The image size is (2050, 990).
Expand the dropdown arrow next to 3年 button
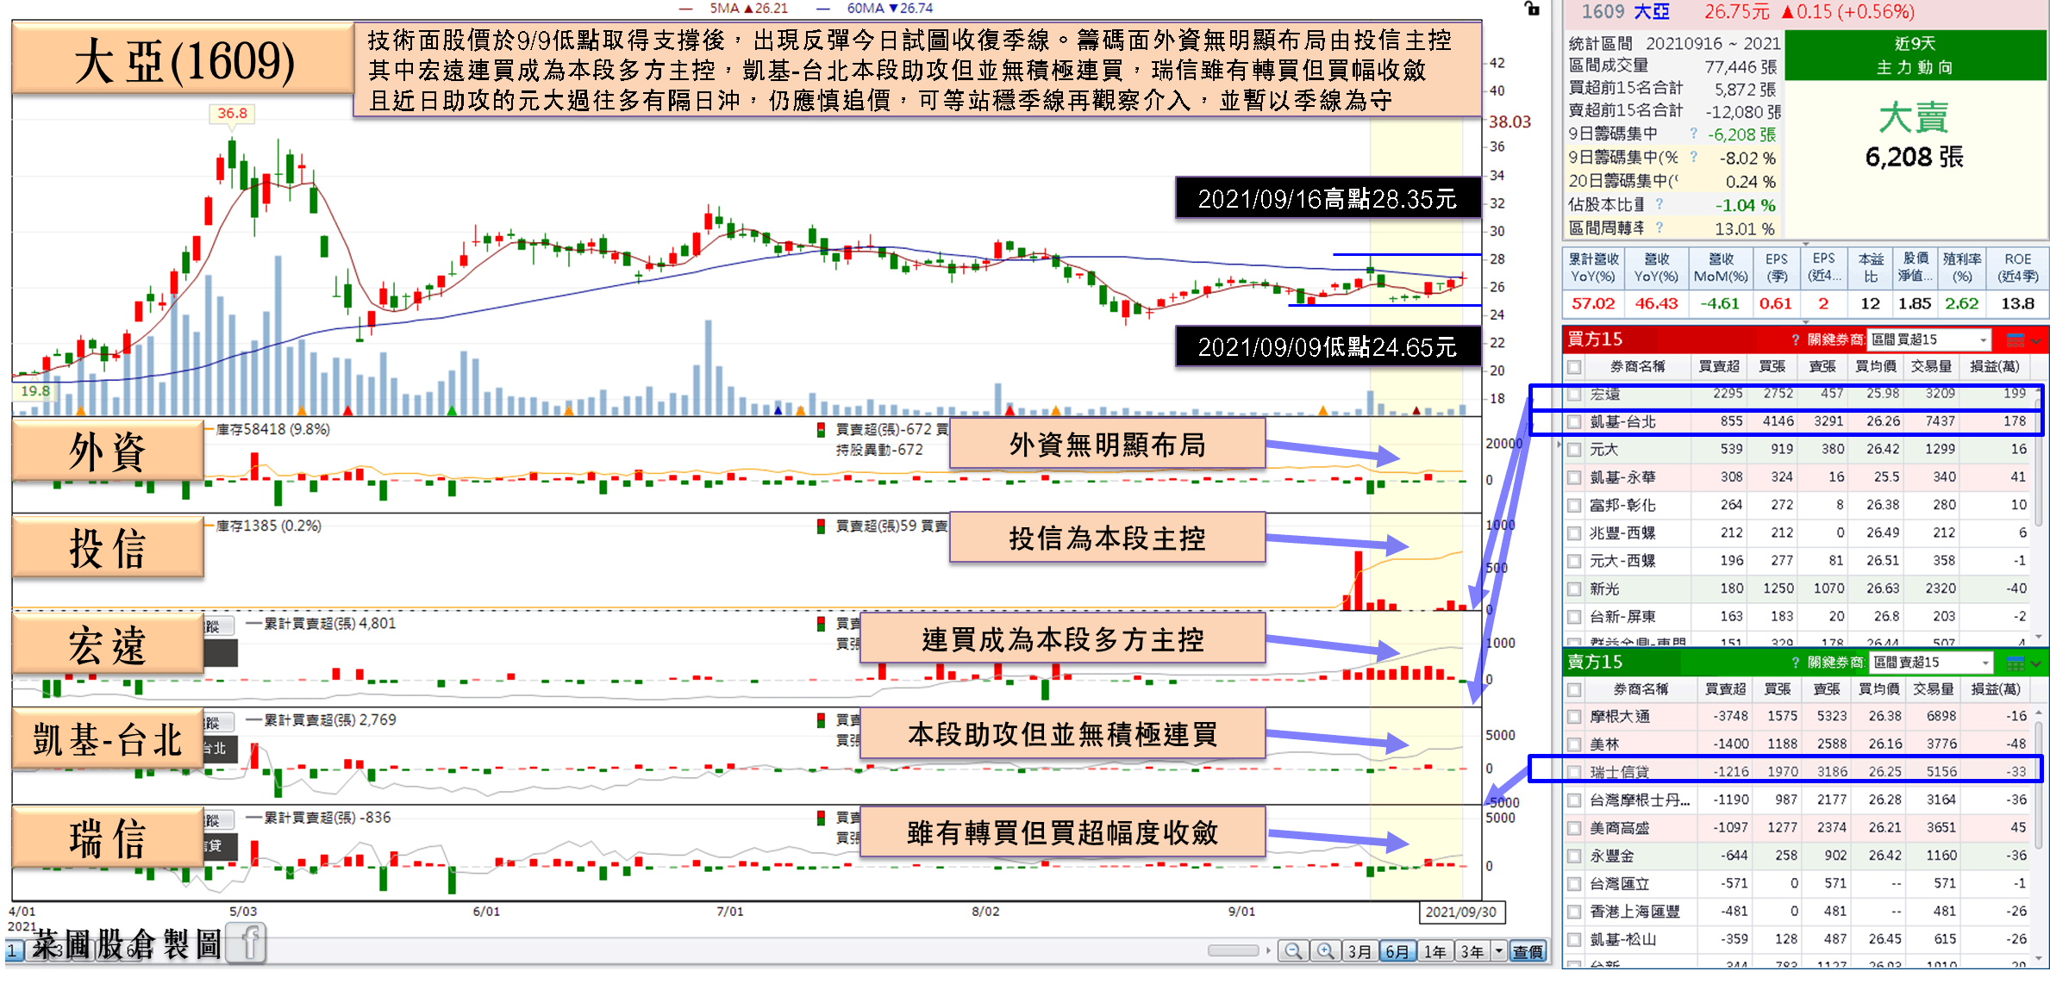pos(1497,950)
